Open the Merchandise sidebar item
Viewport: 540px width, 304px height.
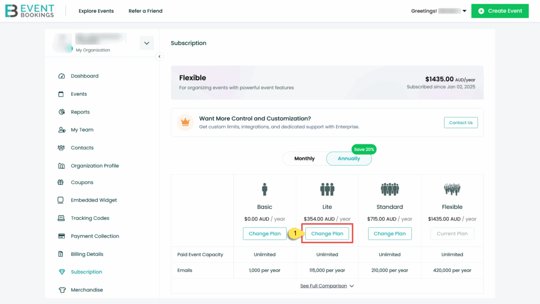pos(87,290)
